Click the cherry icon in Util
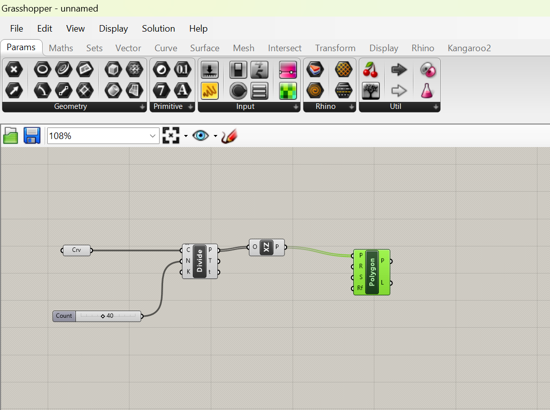The image size is (550, 410). [370, 70]
